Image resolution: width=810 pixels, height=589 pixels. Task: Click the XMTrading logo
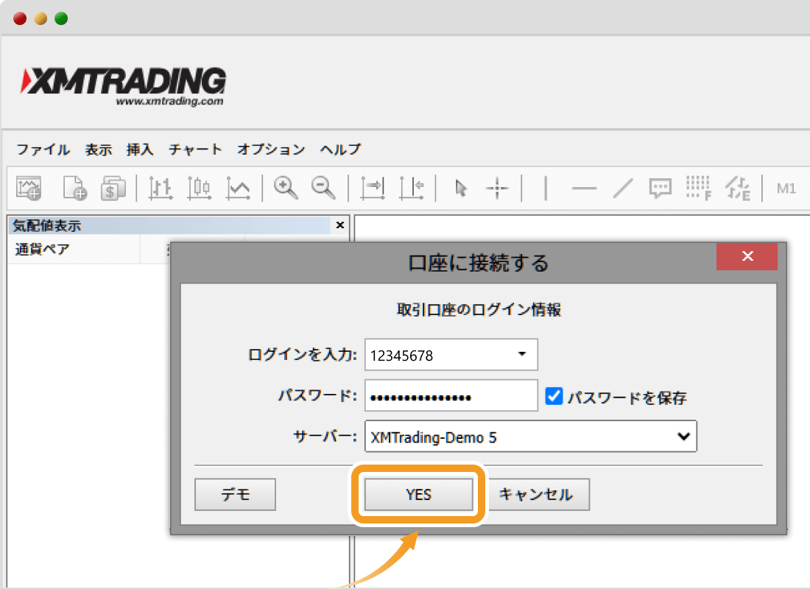(x=123, y=86)
